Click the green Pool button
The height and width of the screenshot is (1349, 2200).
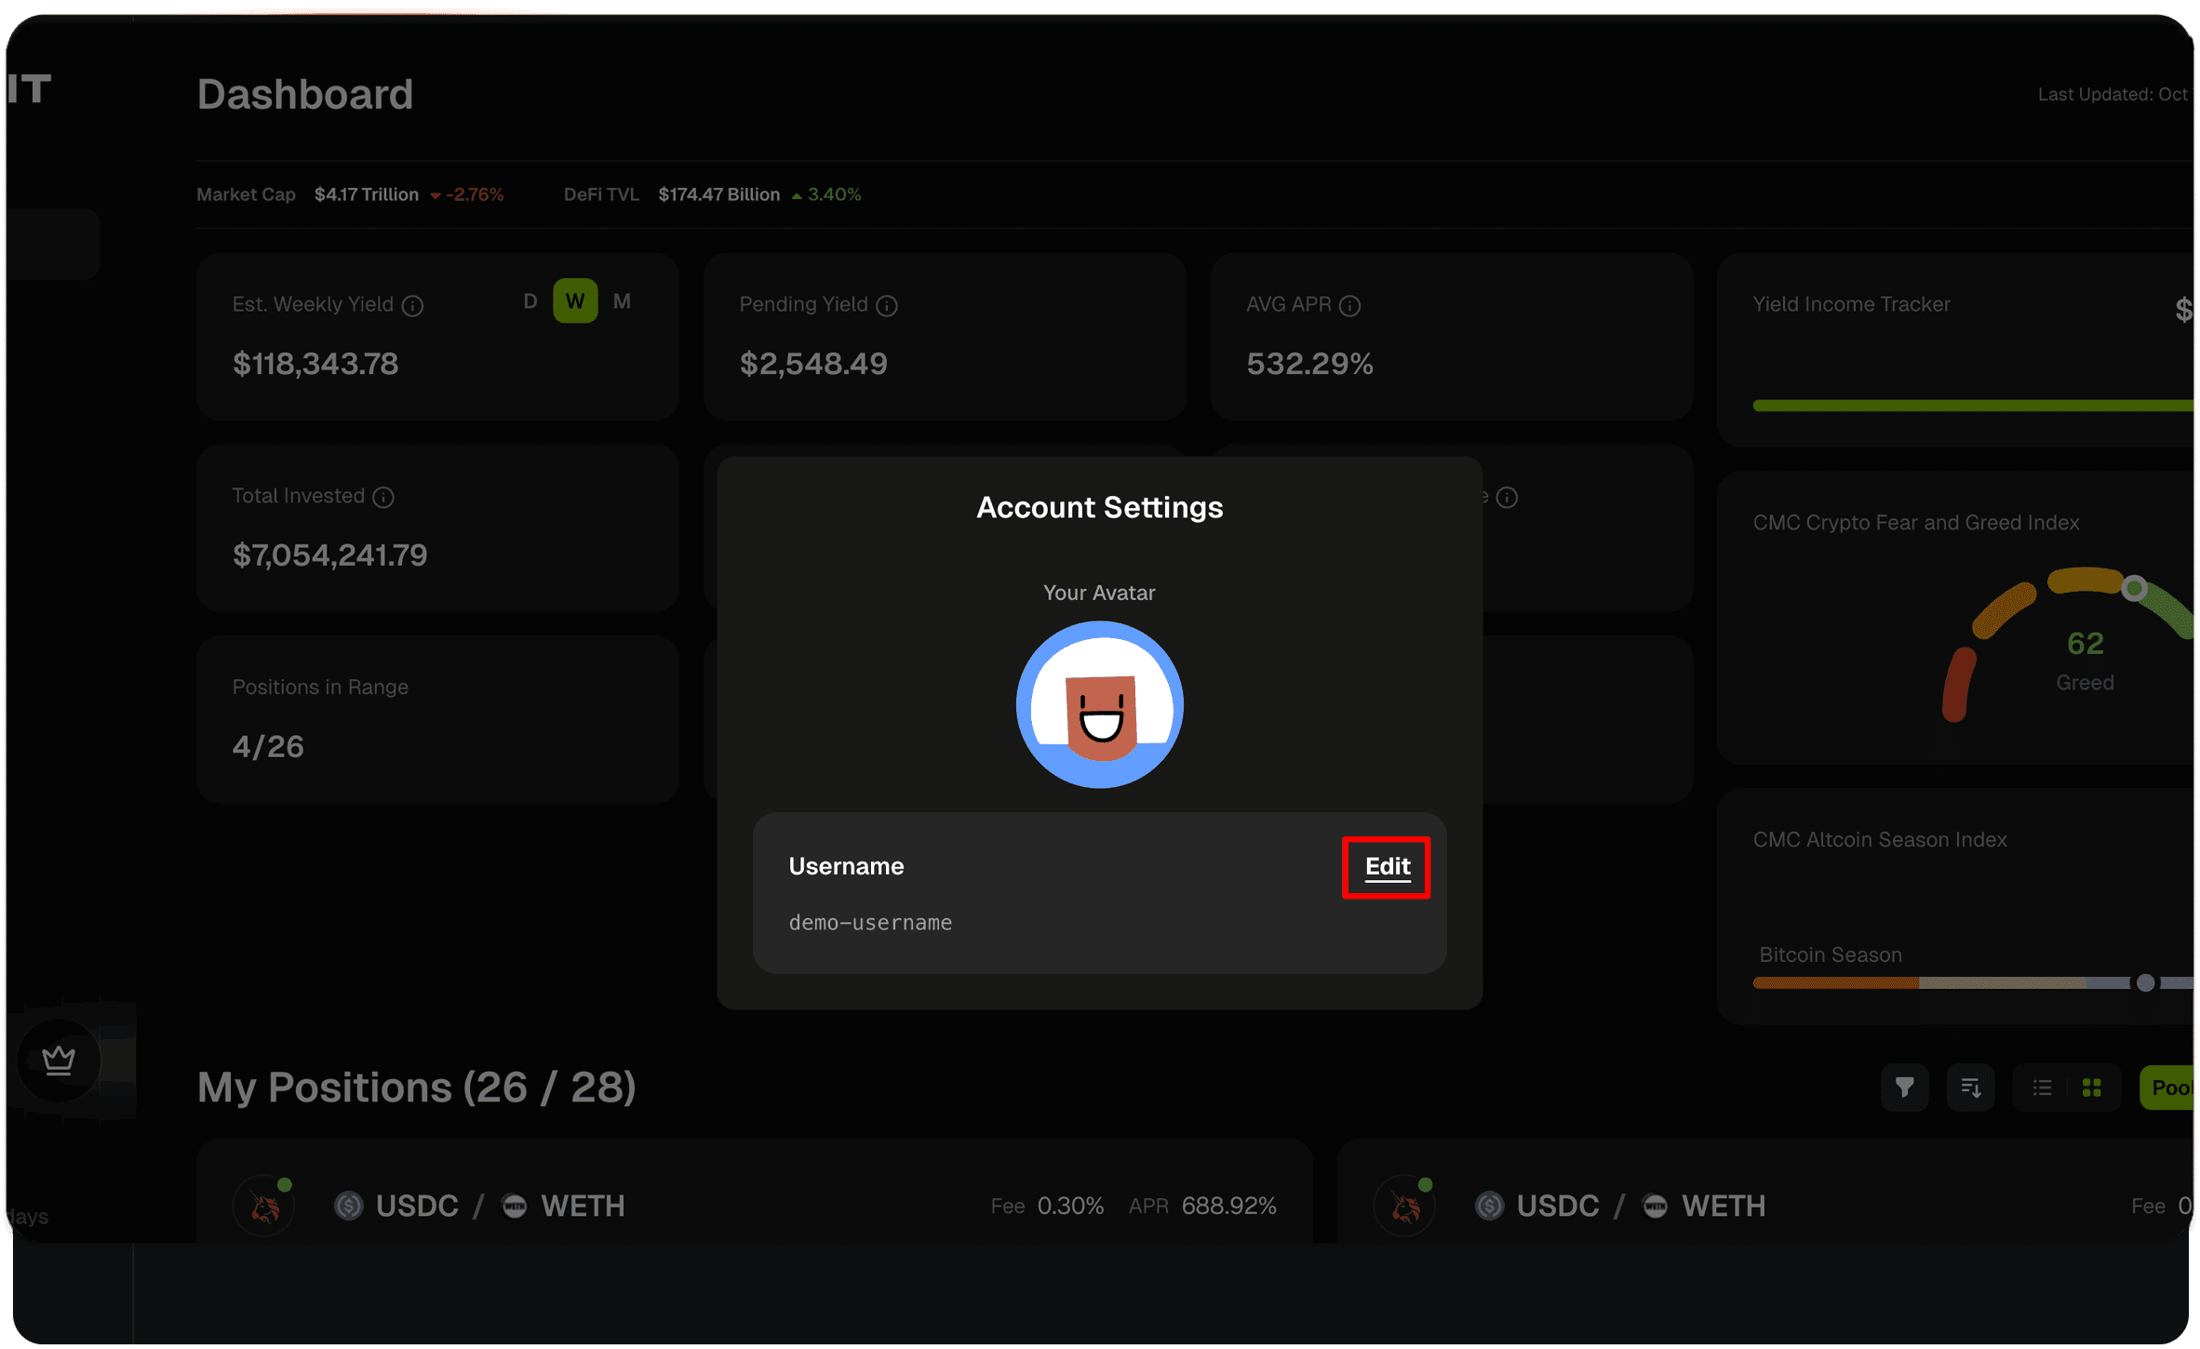pyautogui.click(x=2170, y=1088)
